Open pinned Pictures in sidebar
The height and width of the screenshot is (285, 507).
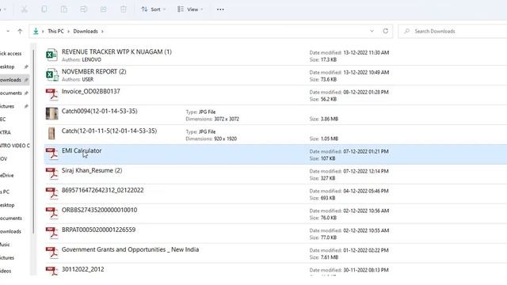pyautogui.click(x=7, y=106)
